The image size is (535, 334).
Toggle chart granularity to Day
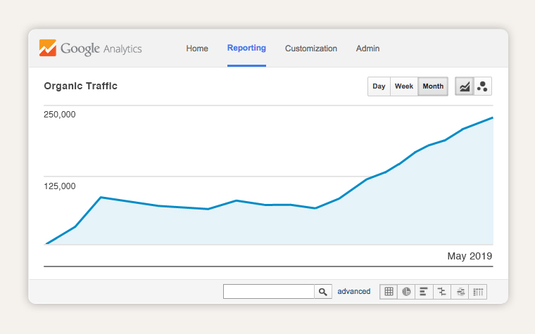pyautogui.click(x=379, y=86)
